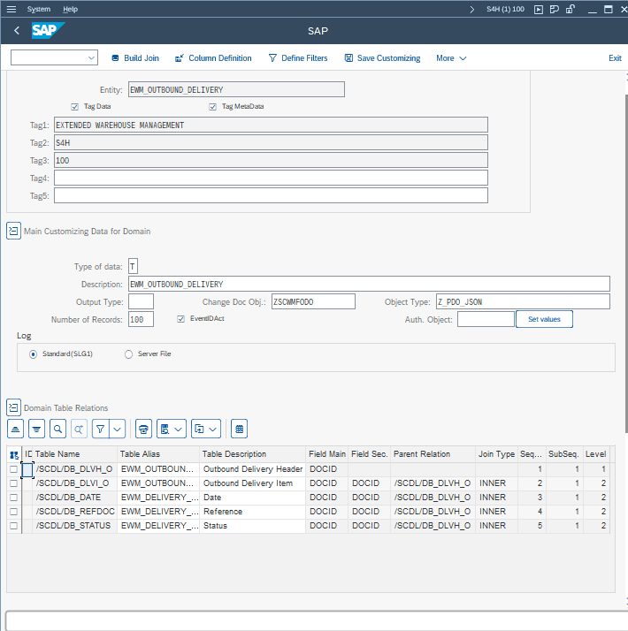Open the filter options dropdown arrow
The image size is (628, 631).
click(117, 429)
